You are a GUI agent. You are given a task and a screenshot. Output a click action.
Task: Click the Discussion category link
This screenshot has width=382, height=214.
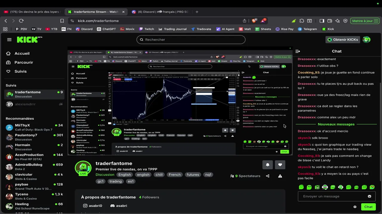(x=105, y=175)
